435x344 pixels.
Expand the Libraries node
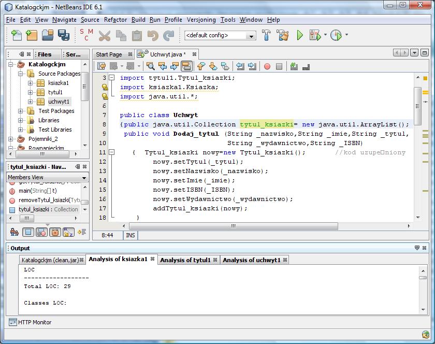click(x=20, y=121)
